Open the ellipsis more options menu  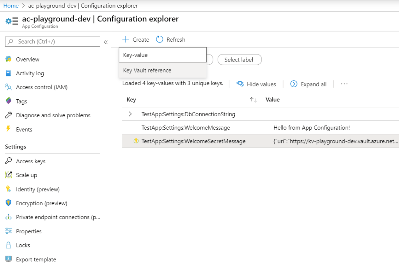coord(344,84)
